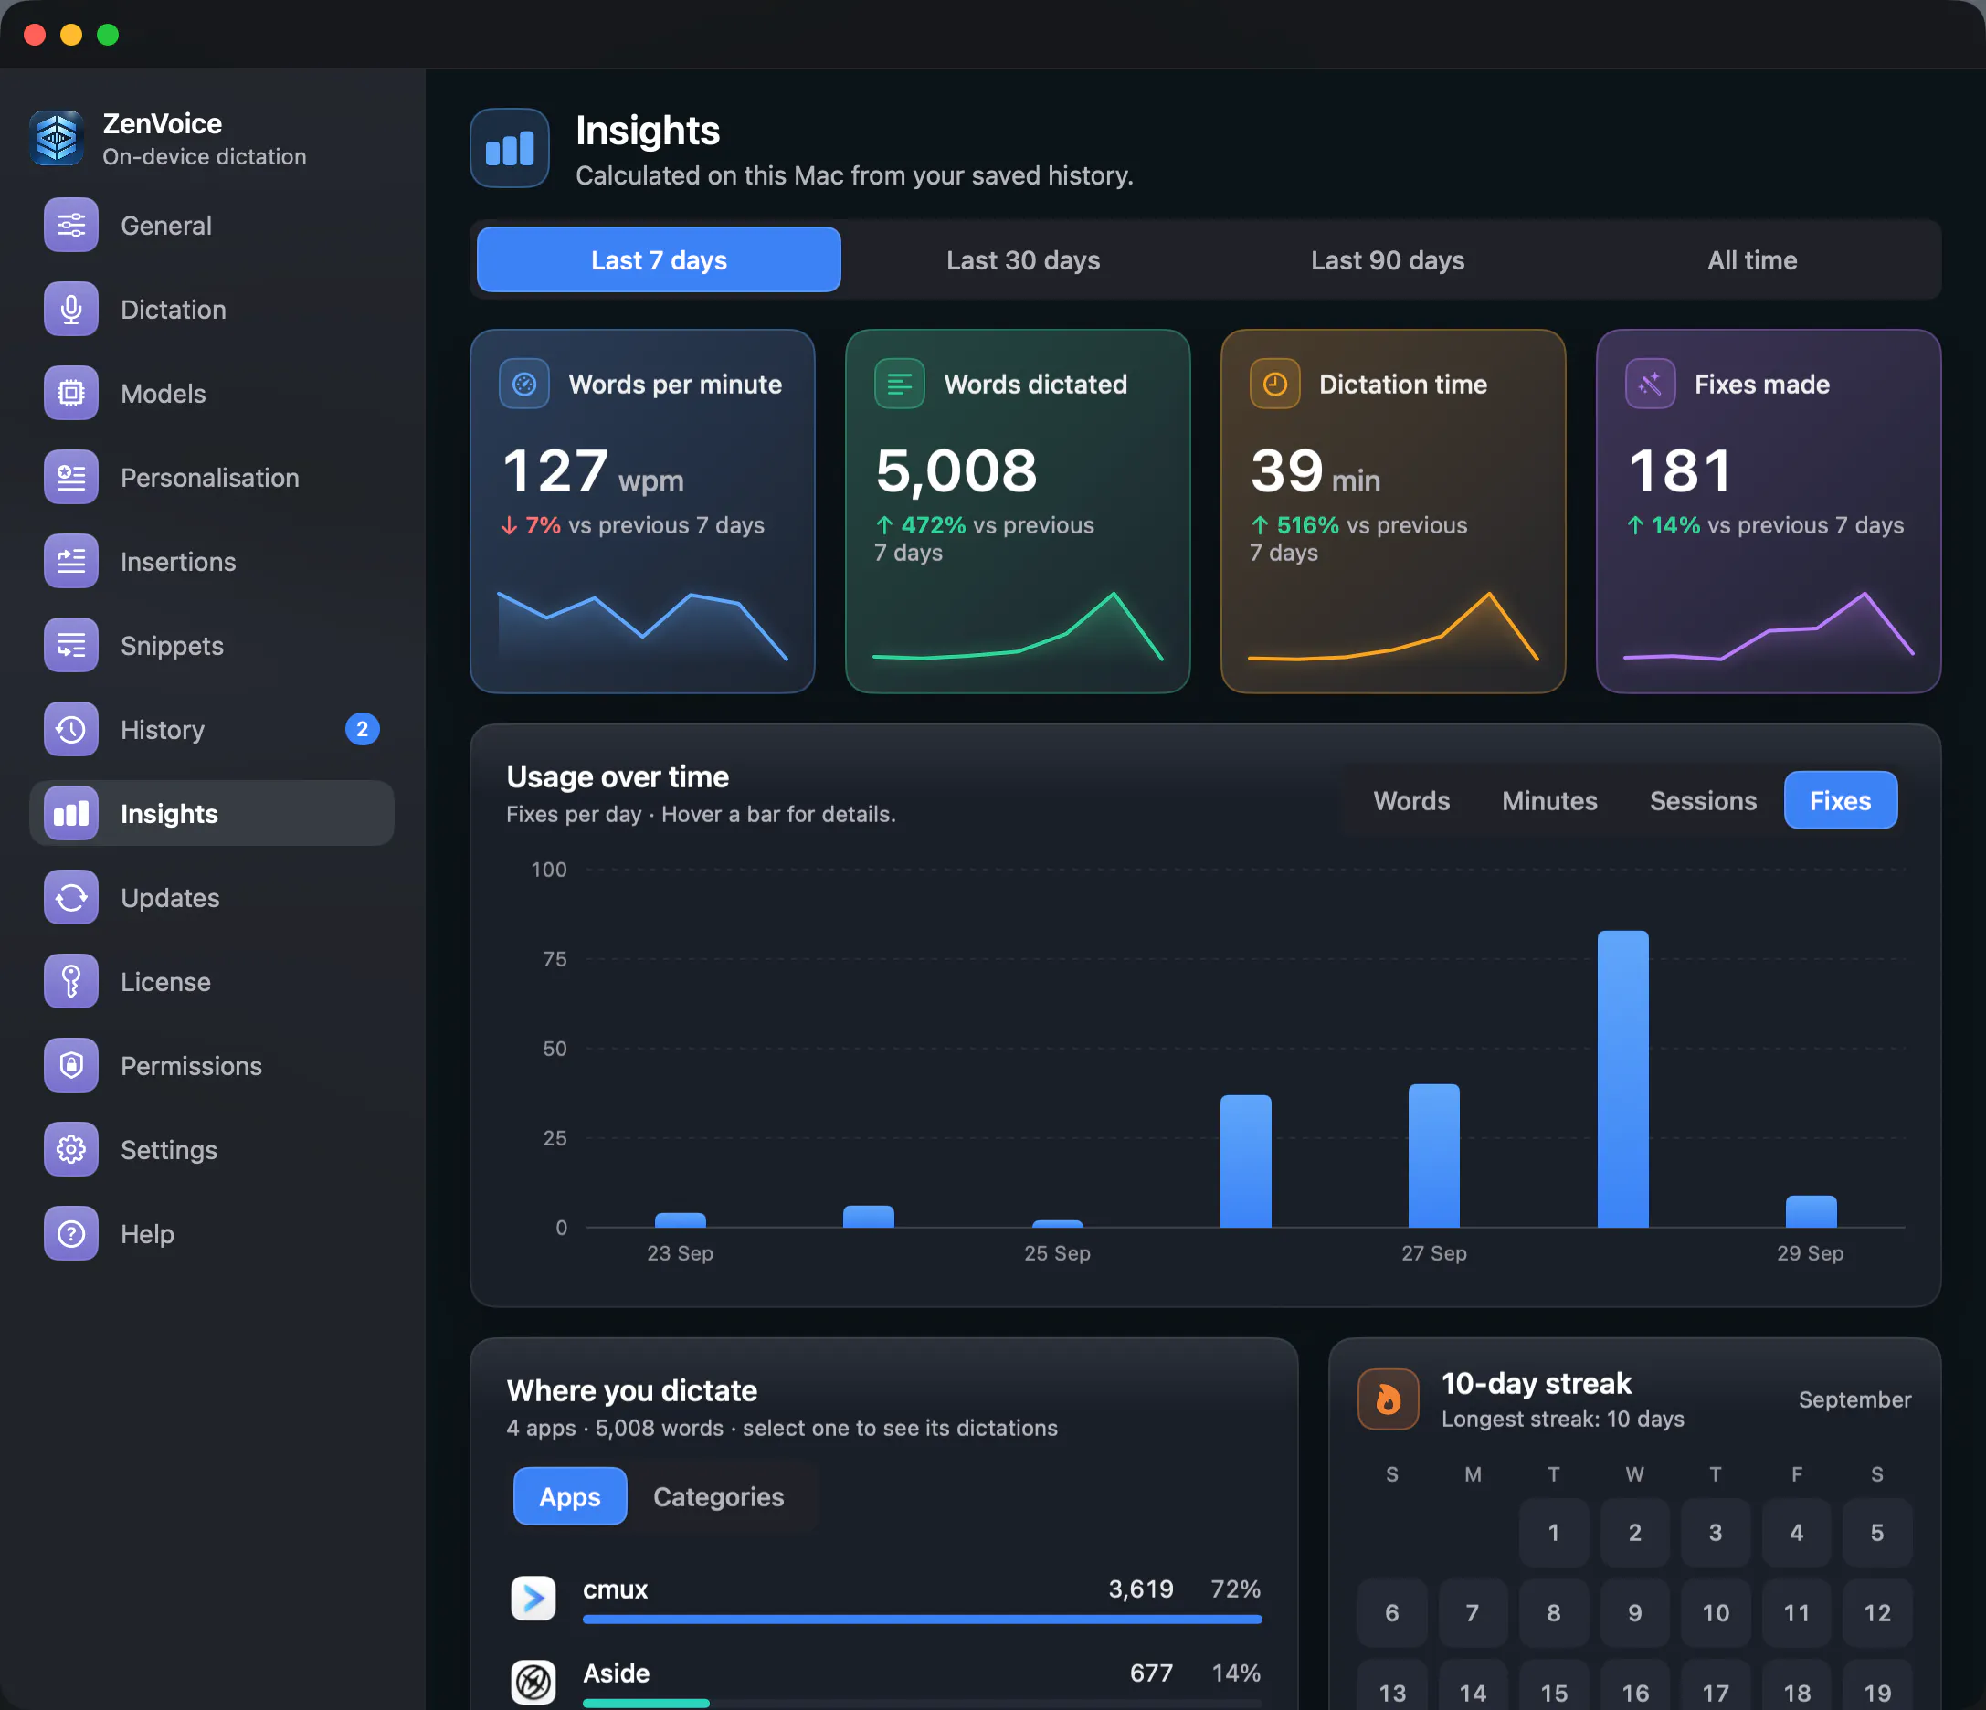Select the Models chip icon
Image resolution: width=1986 pixels, height=1710 pixels.
point(71,393)
